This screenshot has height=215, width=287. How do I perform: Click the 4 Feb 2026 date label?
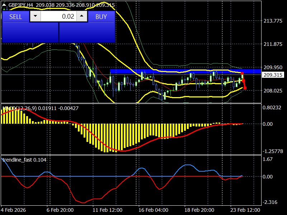click(13, 210)
